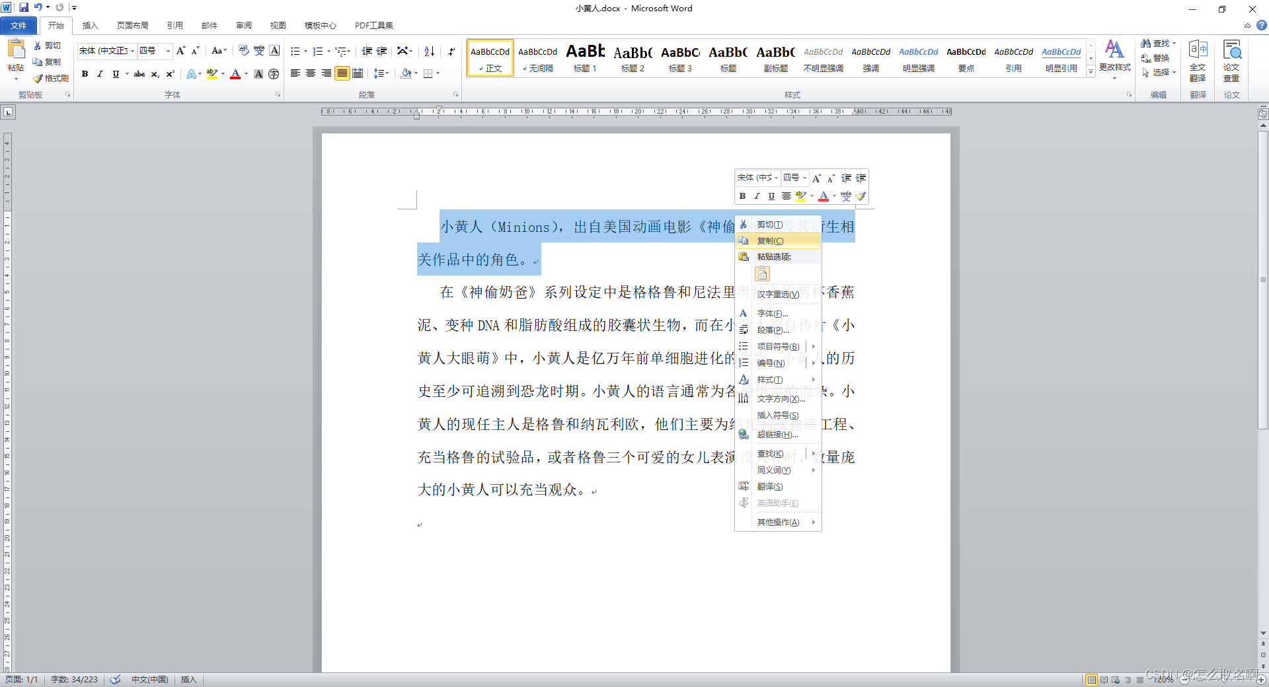Click the Character Border icon in the ribbon
The width and height of the screenshot is (1269, 687).
274,51
